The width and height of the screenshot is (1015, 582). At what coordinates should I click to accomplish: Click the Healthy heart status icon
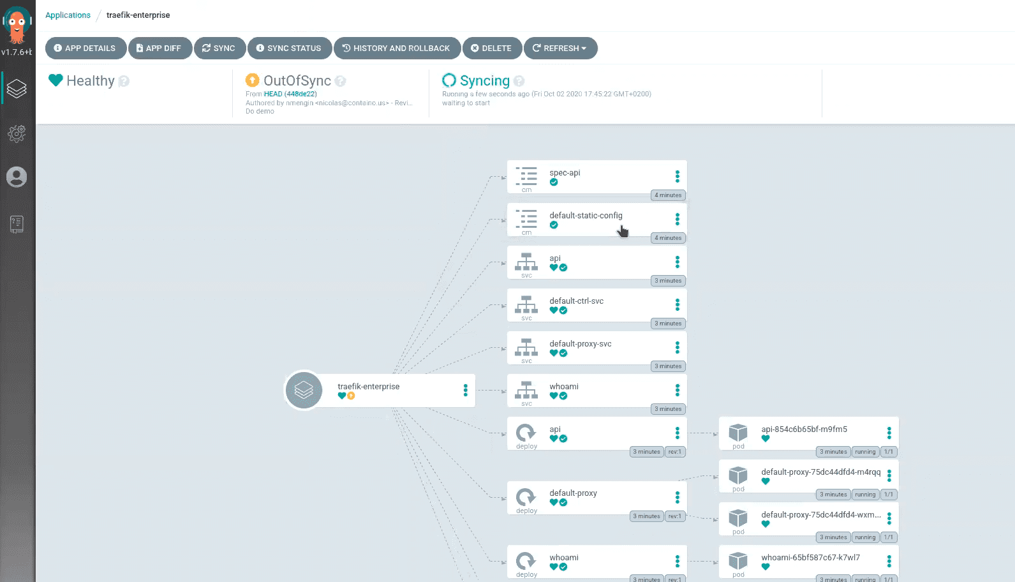[56, 80]
